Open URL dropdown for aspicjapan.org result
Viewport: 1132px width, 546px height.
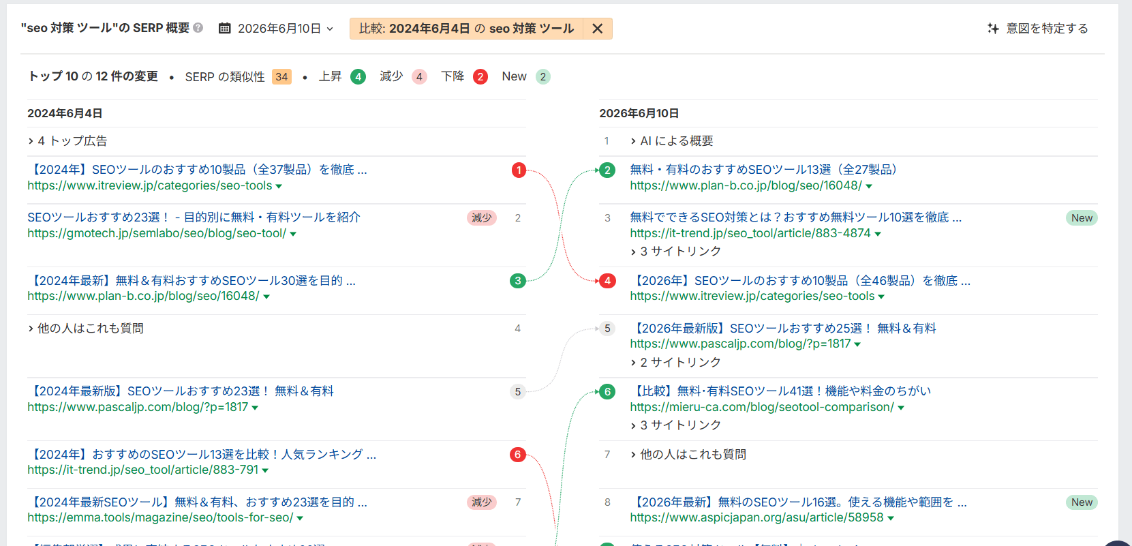[x=891, y=518]
